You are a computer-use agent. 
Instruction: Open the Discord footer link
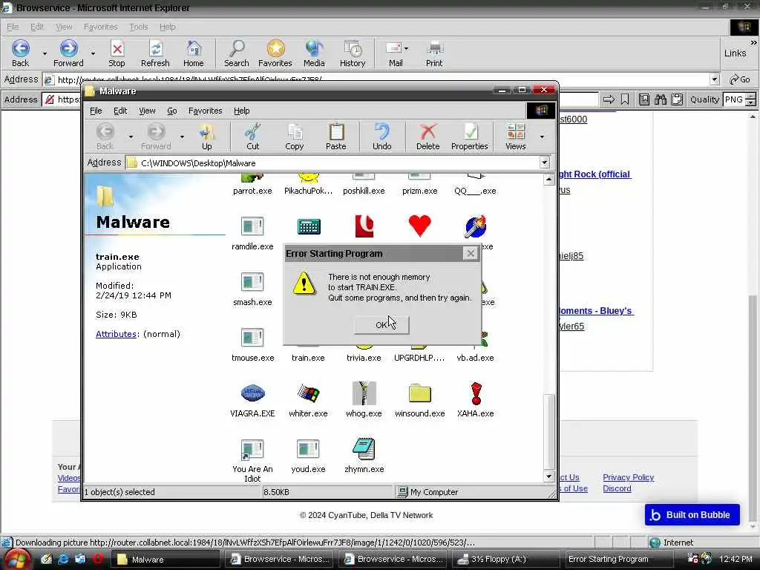617,488
